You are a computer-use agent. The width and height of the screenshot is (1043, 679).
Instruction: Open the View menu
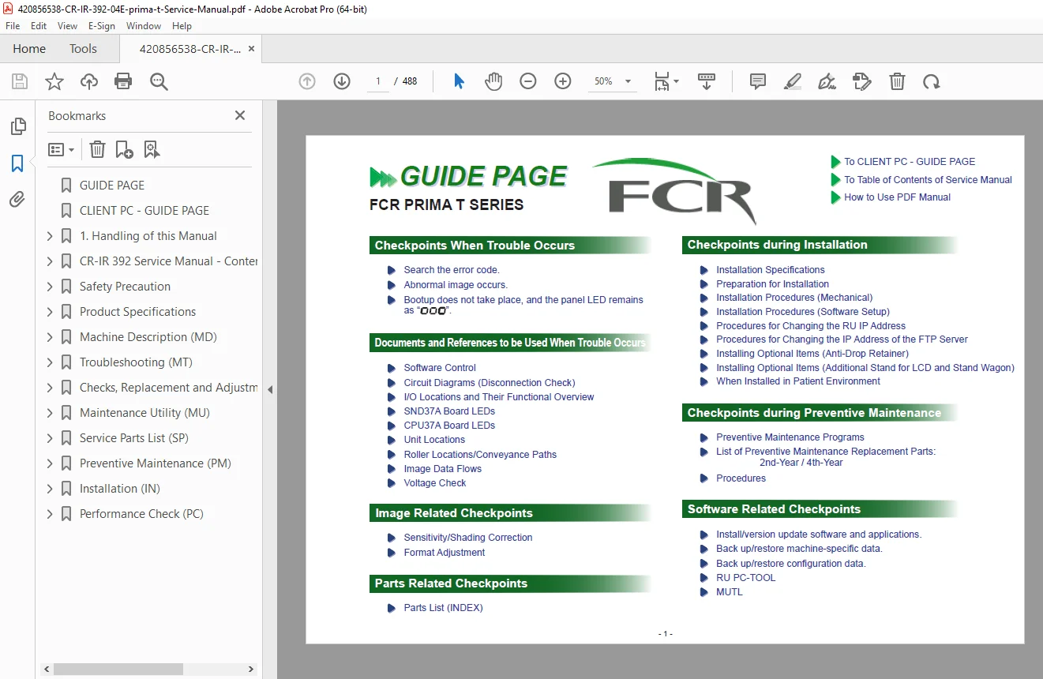67,26
